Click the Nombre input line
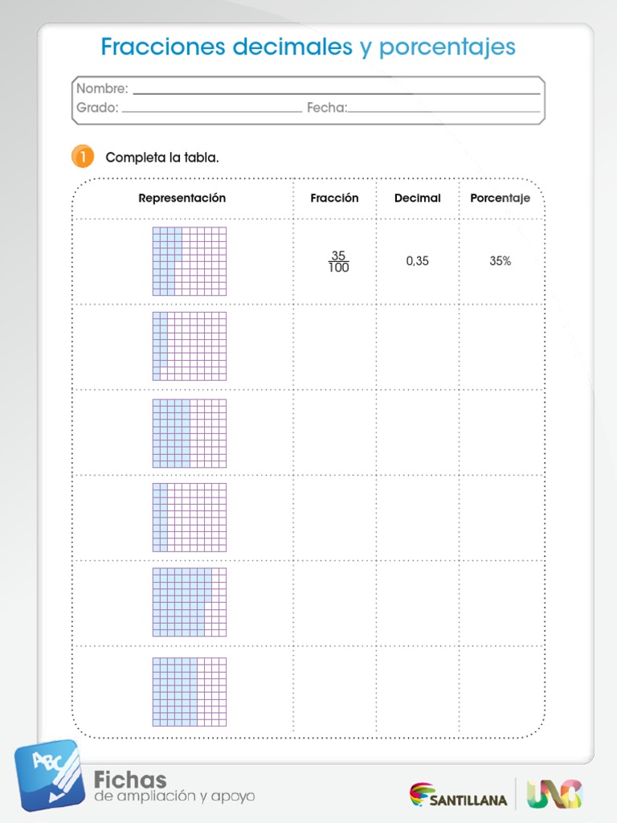Screen dimensions: 617x823 337,93
